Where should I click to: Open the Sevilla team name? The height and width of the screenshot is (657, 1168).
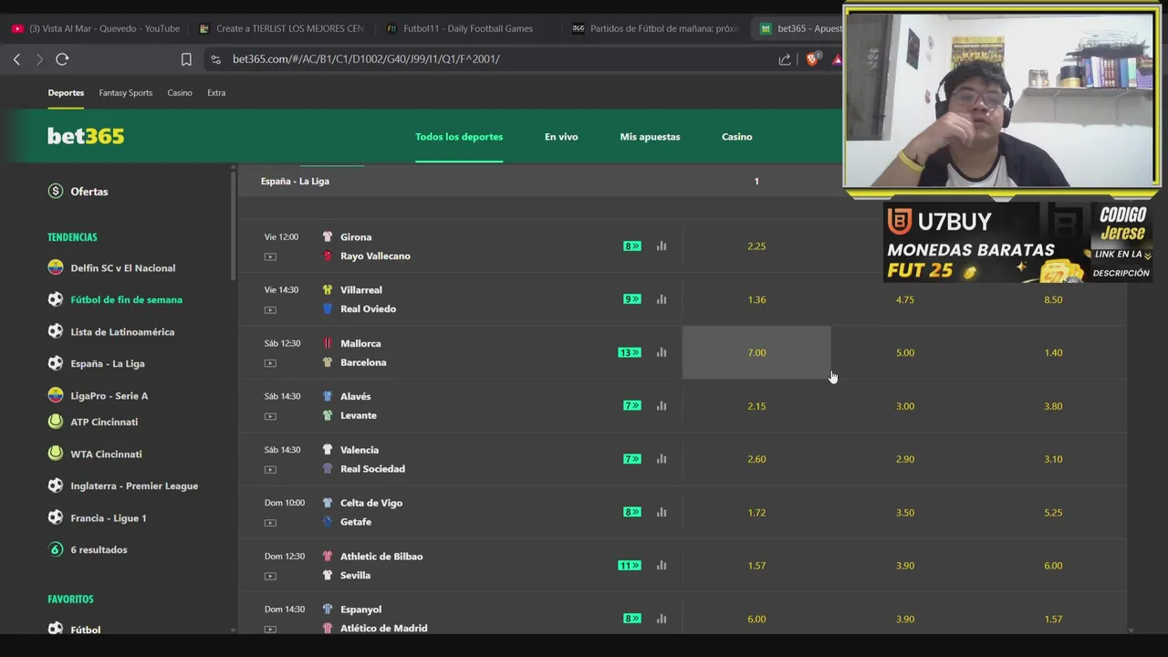(355, 576)
